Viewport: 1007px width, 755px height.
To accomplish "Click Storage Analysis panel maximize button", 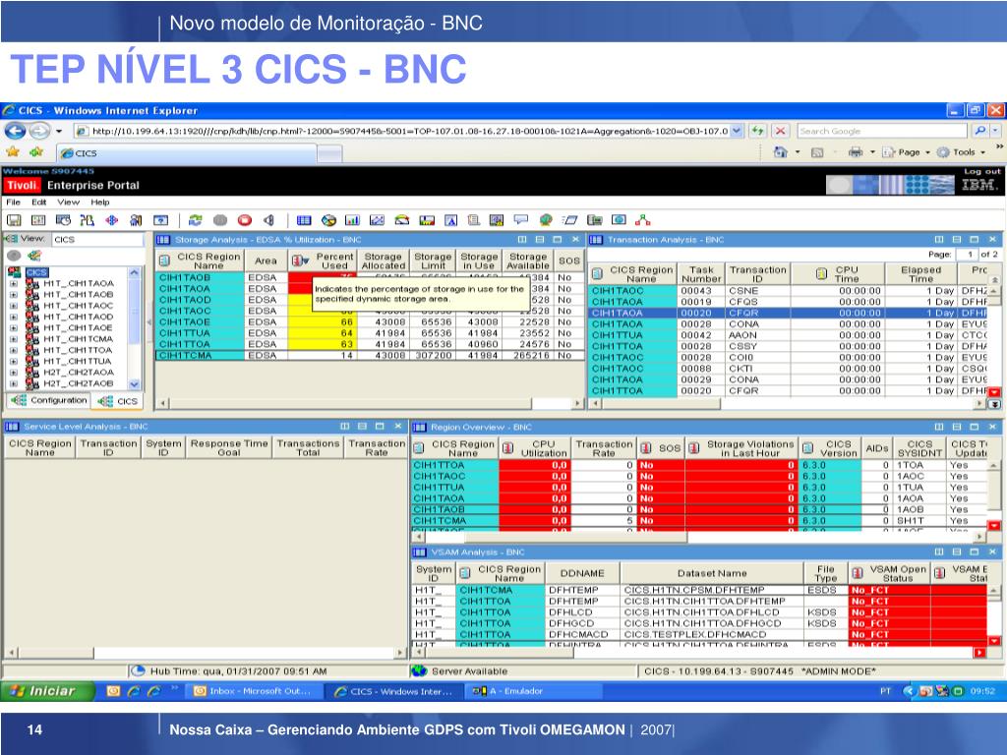I will point(558,240).
